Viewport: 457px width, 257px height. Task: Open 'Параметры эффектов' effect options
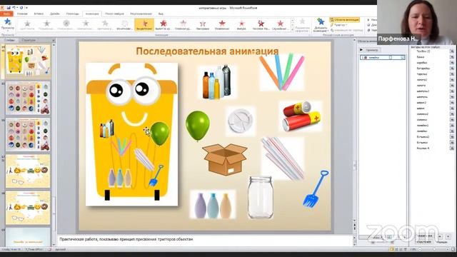tap(302, 25)
